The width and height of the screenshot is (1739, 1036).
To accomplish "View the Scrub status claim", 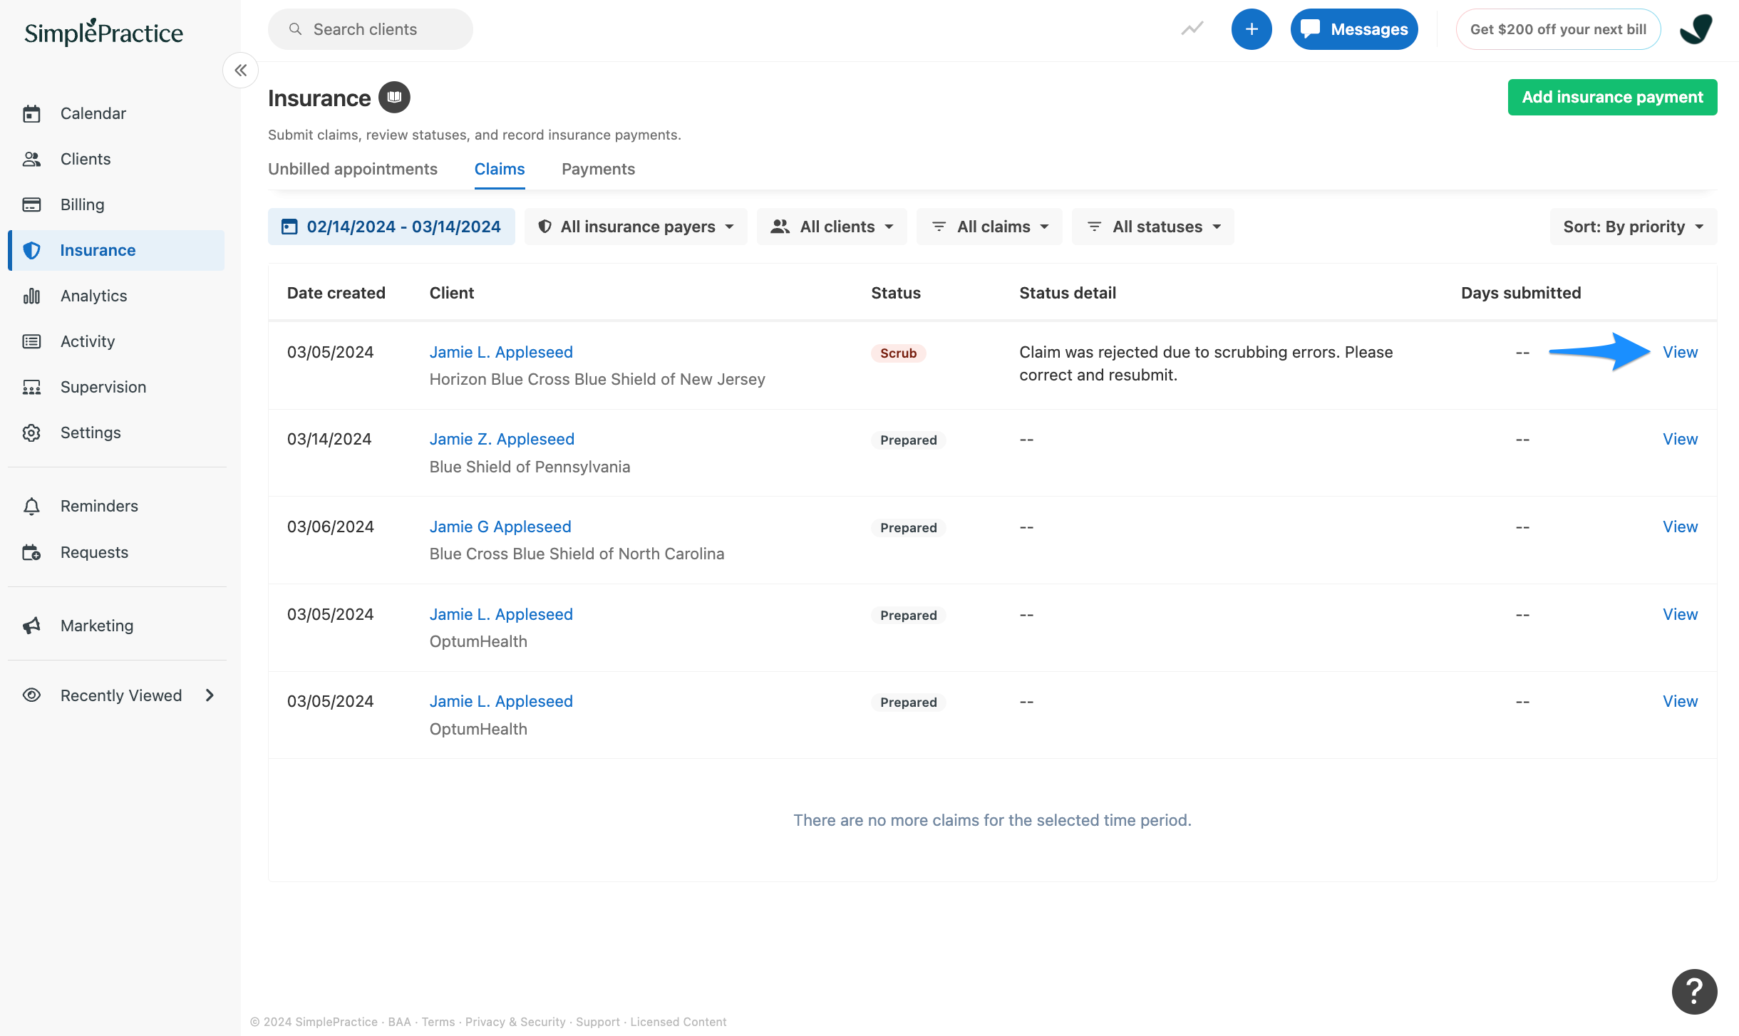I will tap(1680, 352).
